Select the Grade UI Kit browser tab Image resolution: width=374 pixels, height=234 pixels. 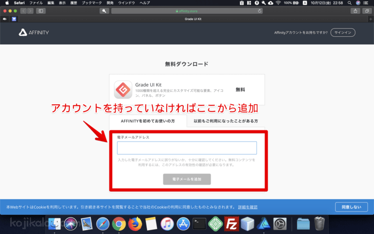coord(193,19)
